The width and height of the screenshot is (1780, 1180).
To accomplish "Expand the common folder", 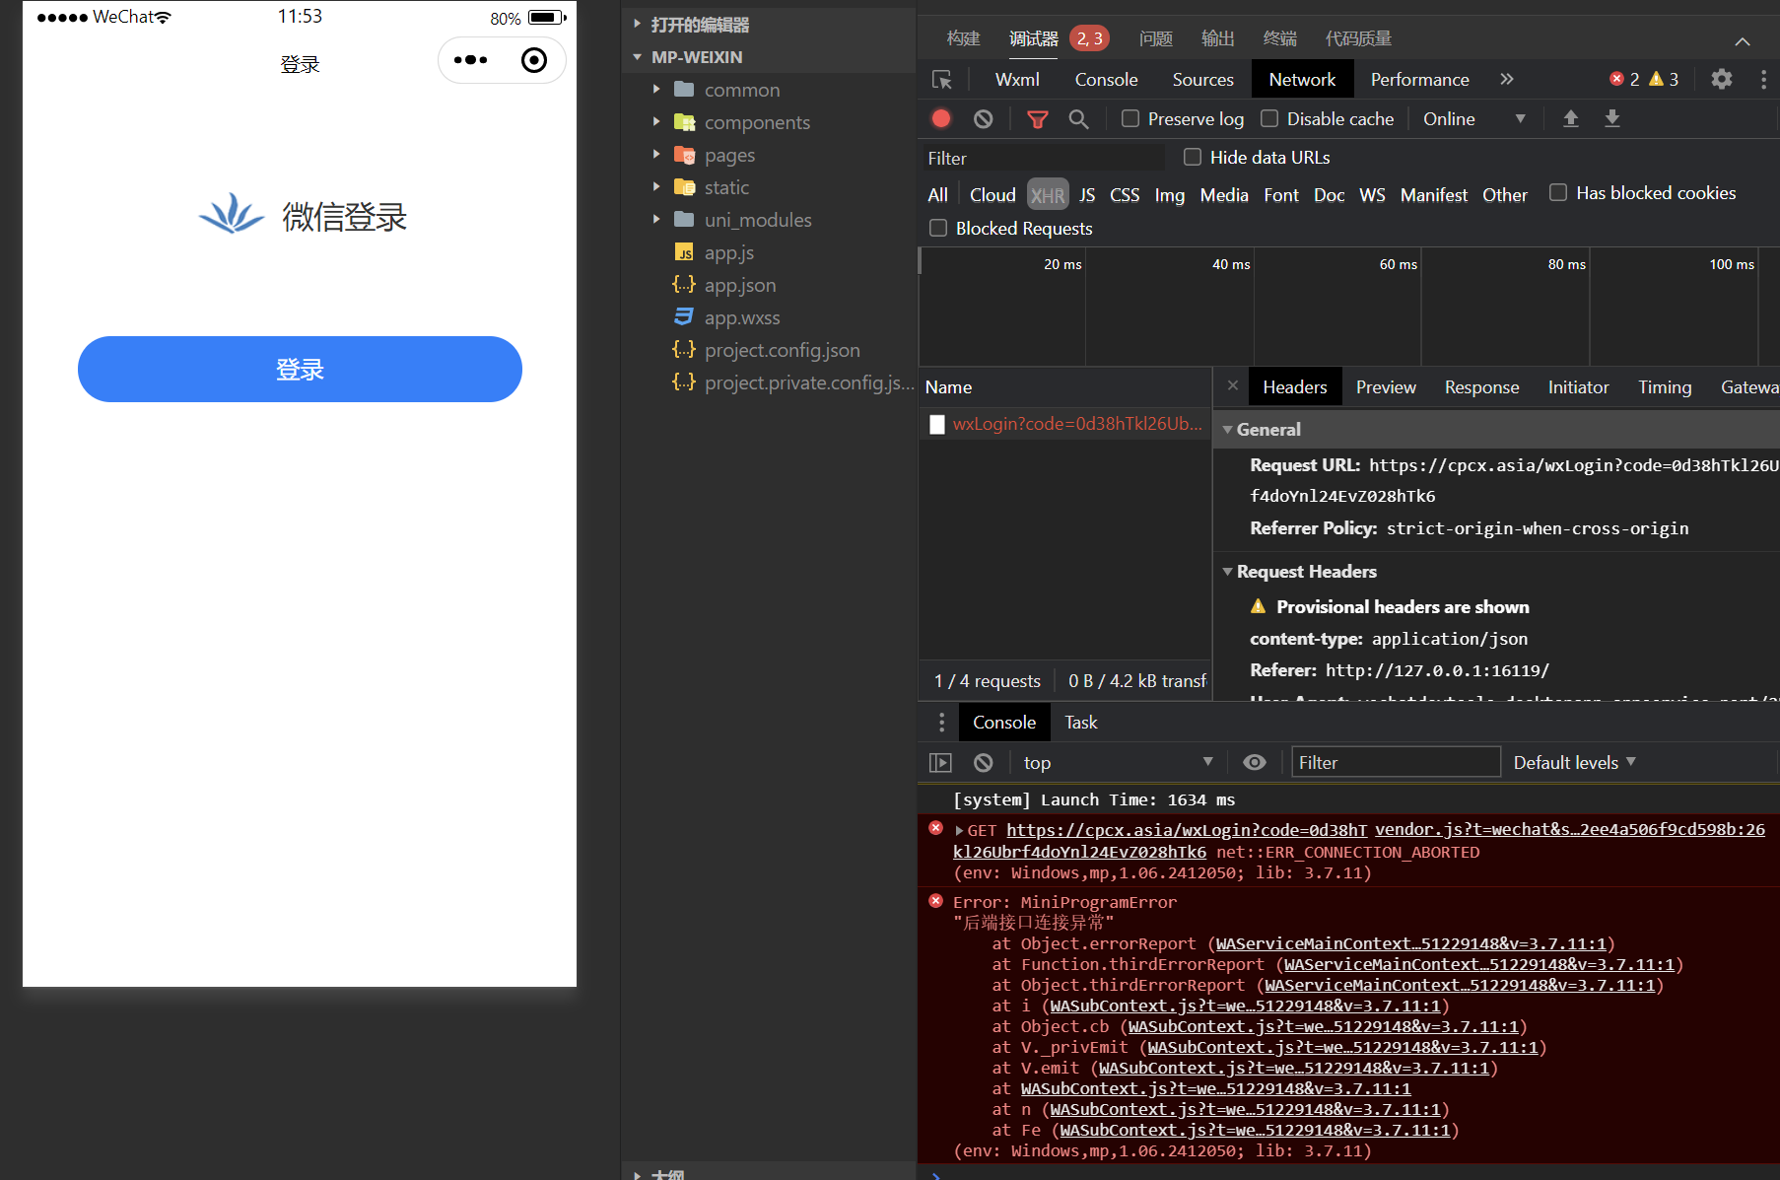I will (656, 90).
